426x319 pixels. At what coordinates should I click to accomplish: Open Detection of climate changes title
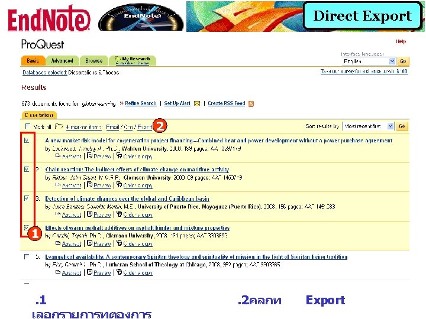[x=127, y=198]
